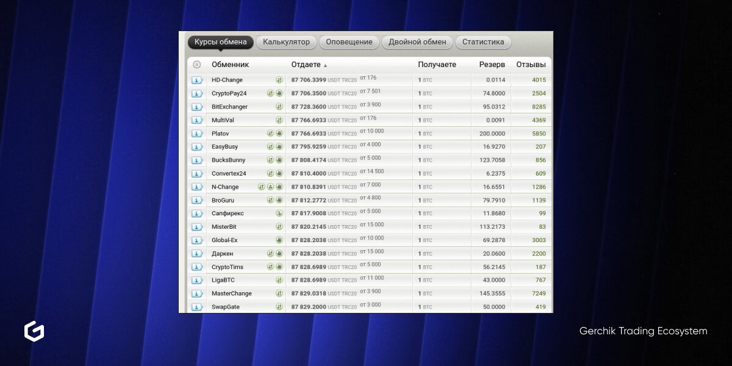This screenshot has height=366, width=732.
Task: Open the 3003 reviews of Global-Ex
Action: (539, 240)
